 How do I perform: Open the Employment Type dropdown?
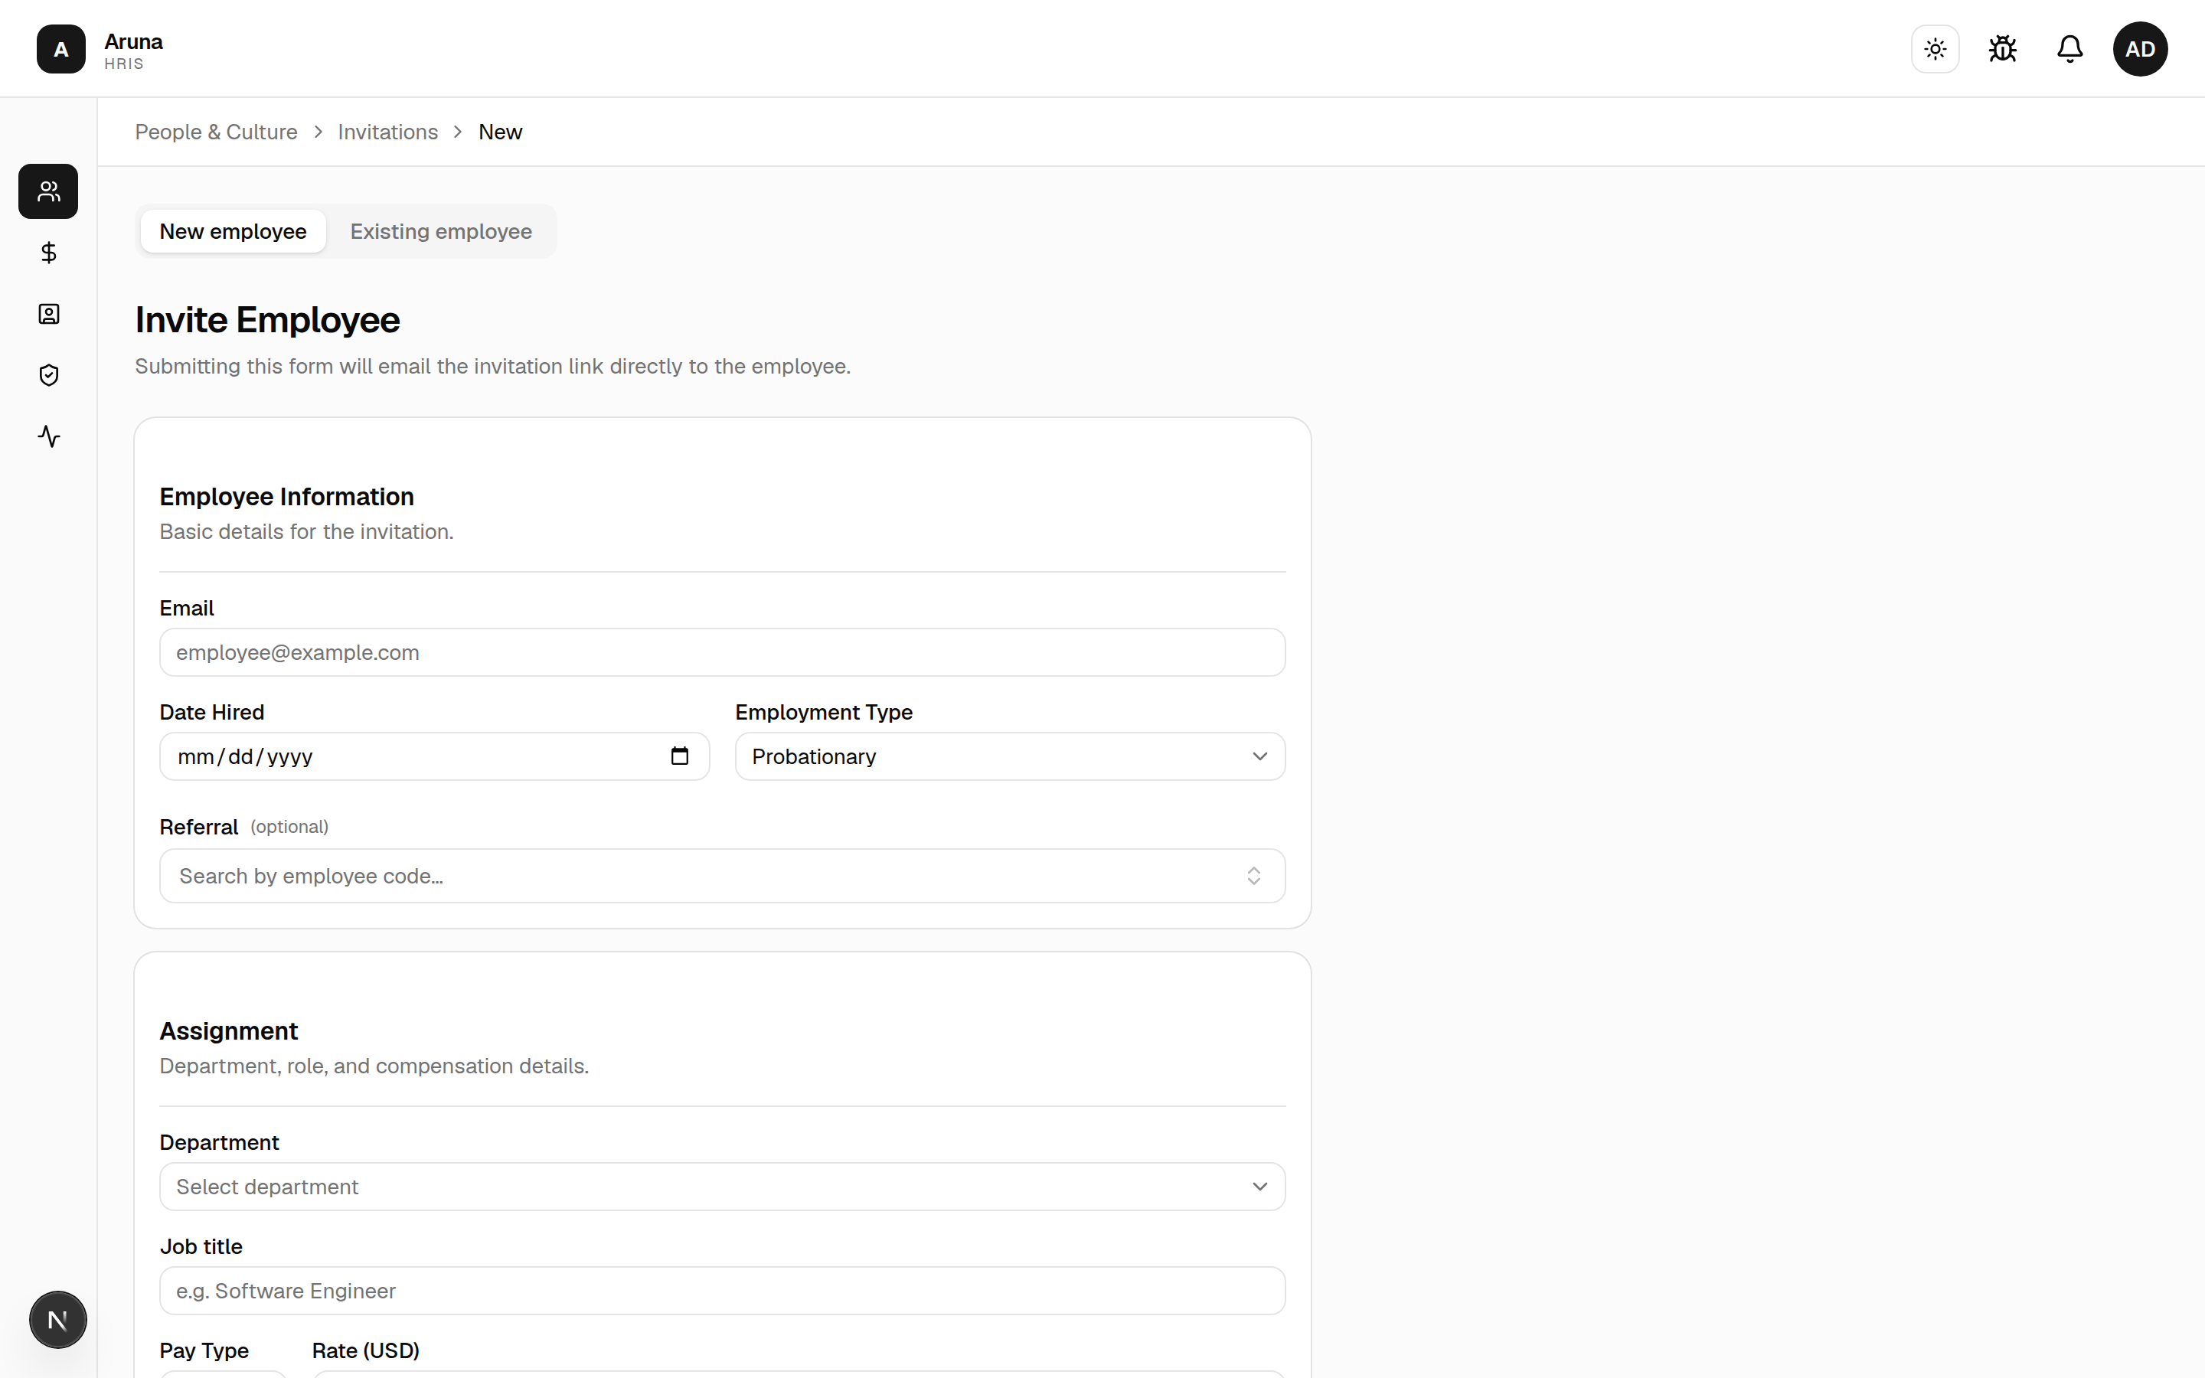coord(1011,756)
